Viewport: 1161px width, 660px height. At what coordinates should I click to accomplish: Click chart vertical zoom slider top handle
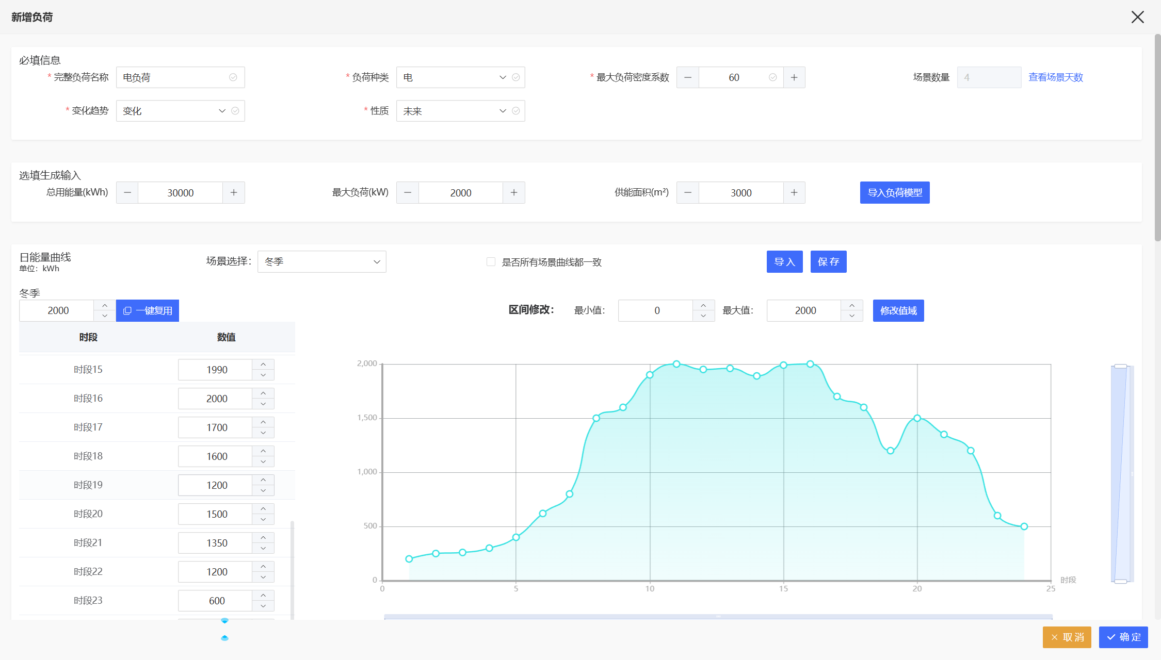coord(1120,366)
